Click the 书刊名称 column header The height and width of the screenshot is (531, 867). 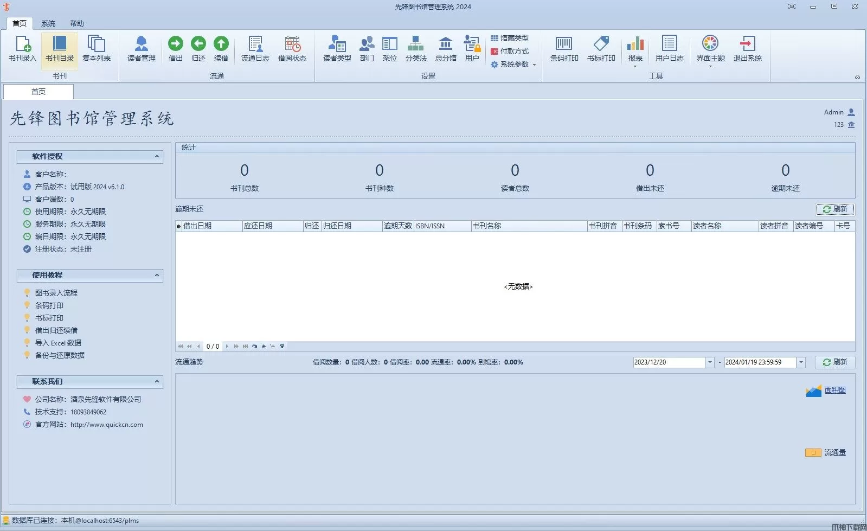[529, 226]
